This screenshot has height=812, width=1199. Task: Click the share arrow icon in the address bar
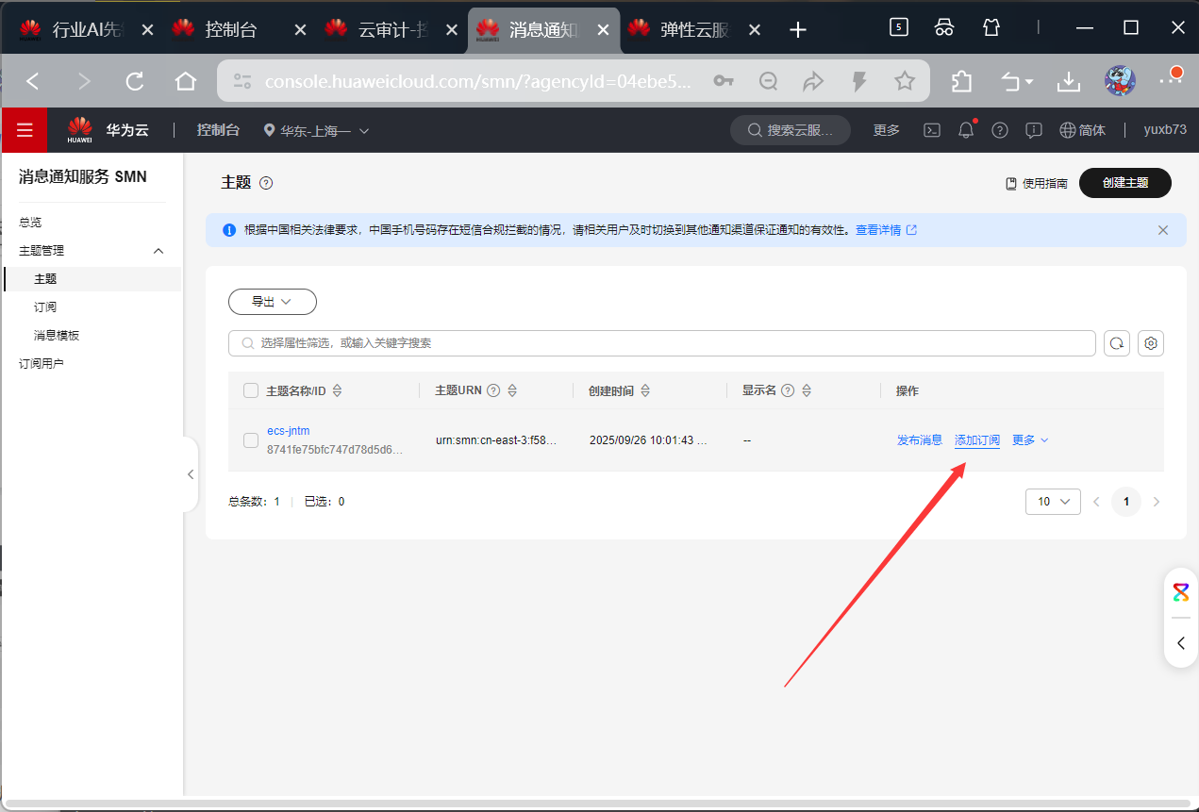pos(813,82)
